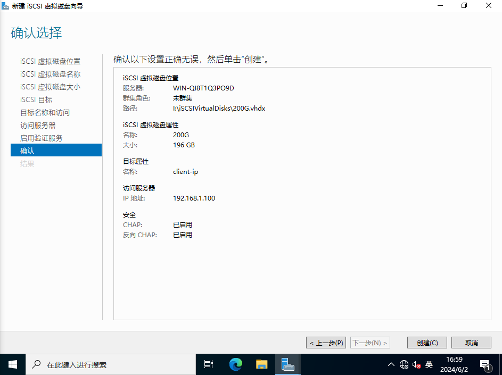The image size is (502, 375).
Task: Launch Microsoft Edge from the taskbar
Action: (235, 364)
